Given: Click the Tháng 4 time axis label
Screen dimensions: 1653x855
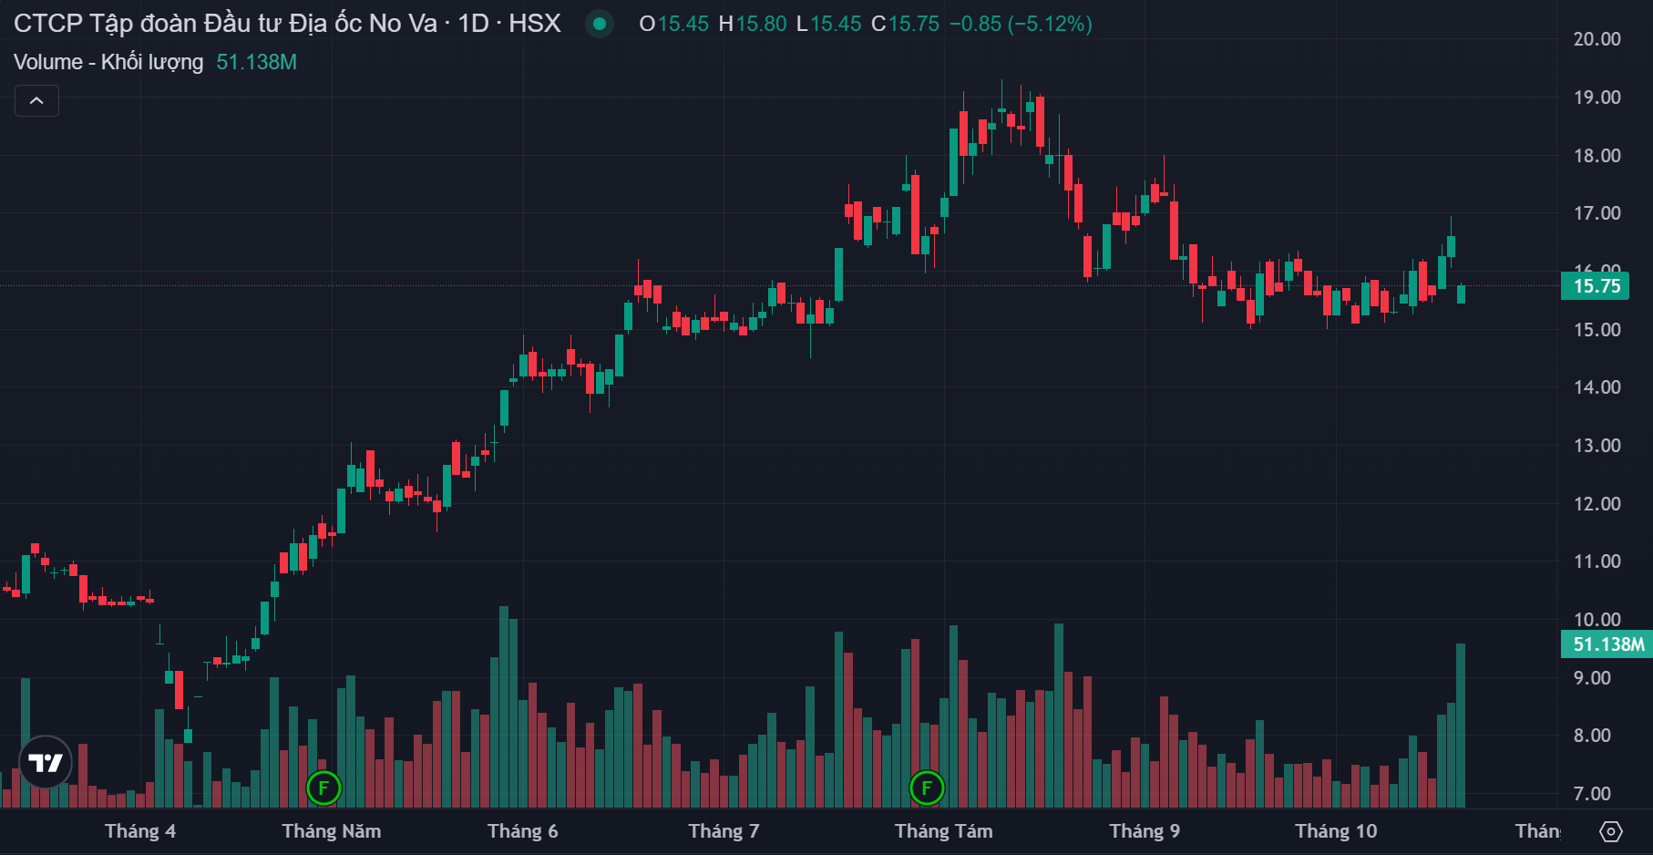Looking at the screenshot, I should (140, 831).
